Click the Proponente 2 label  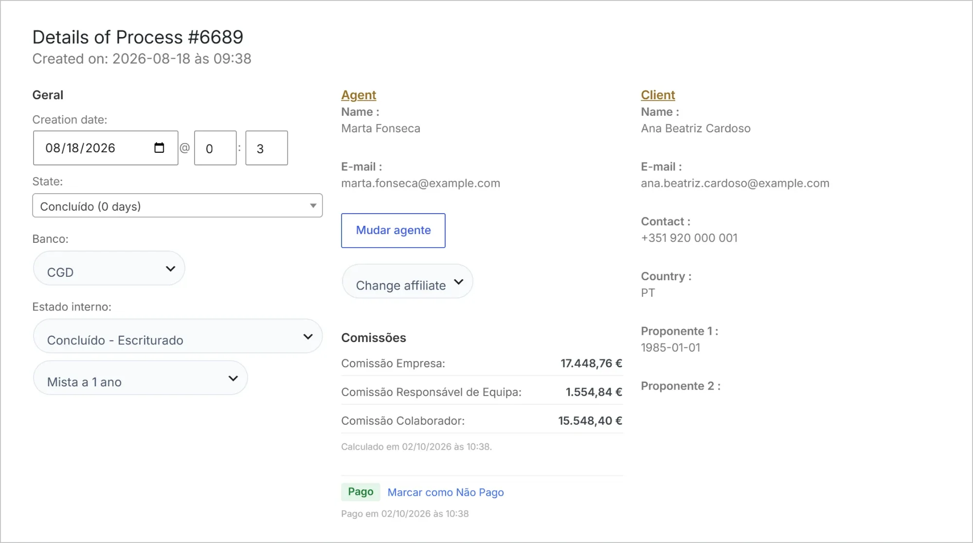(x=681, y=386)
